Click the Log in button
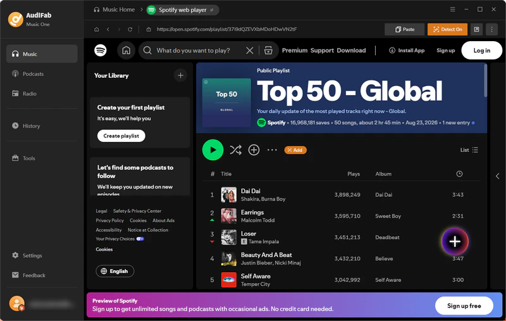 point(481,51)
